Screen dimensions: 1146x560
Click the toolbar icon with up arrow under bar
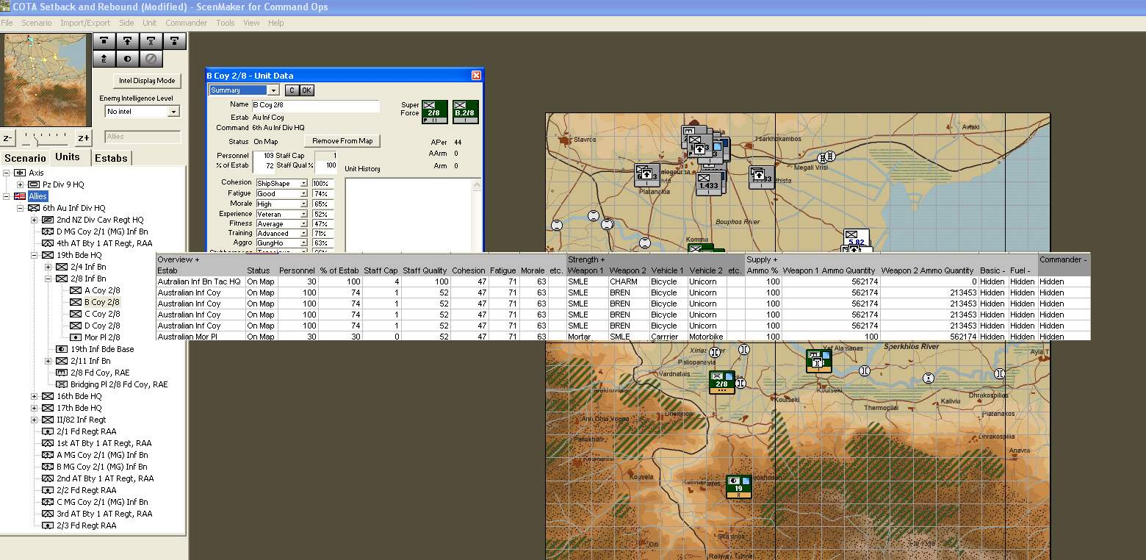pos(128,41)
